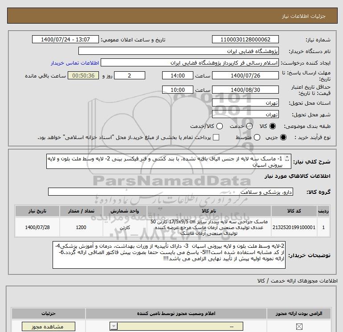Click the تعداد / مقدار column header
The image size is (343, 332).
(81, 211)
